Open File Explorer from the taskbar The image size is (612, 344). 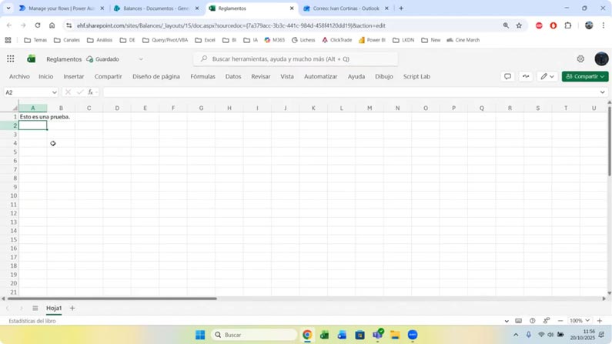tap(395, 335)
